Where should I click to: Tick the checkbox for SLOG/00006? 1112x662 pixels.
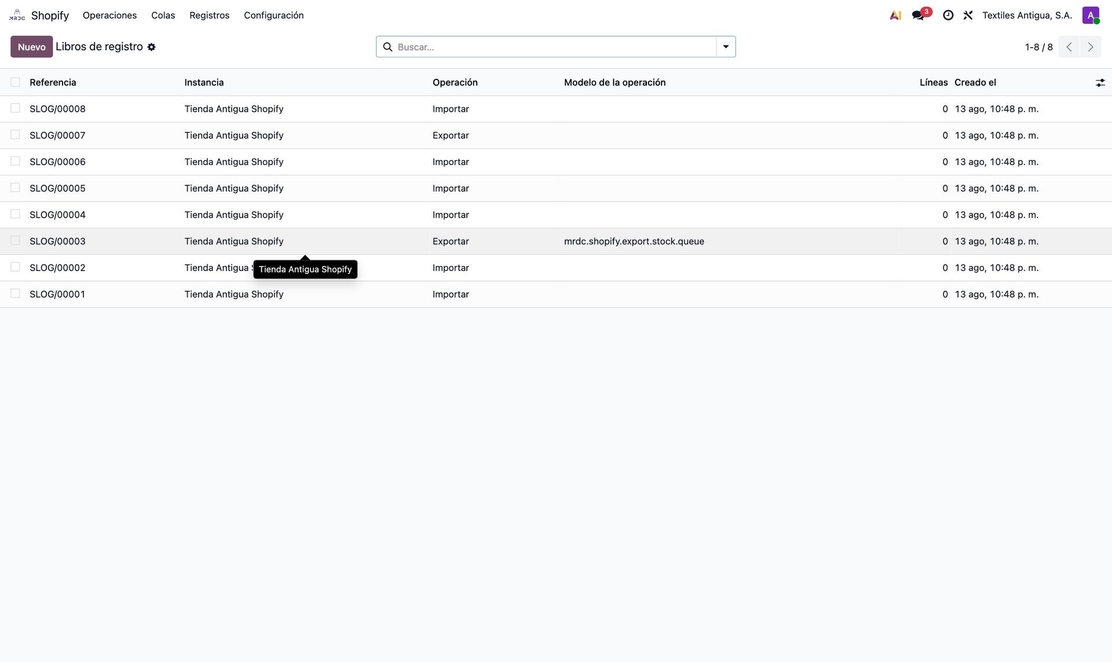[15, 161]
